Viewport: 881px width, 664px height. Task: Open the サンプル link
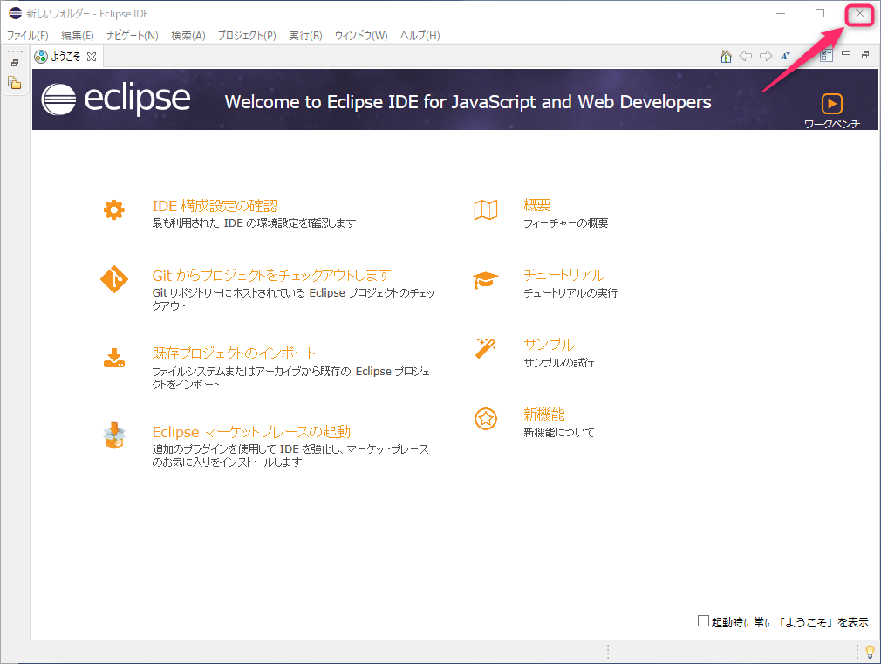click(549, 345)
